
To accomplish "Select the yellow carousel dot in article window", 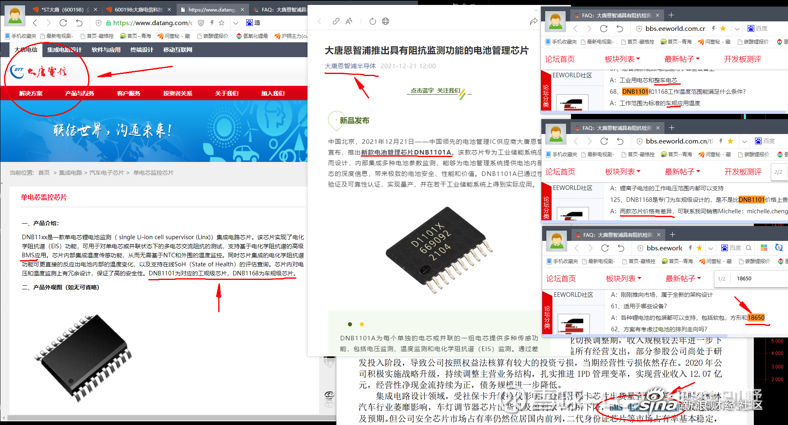I will (x=362, y=324).
